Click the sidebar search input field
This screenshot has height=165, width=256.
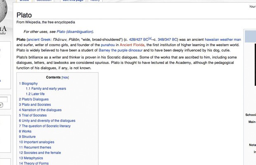[4, 99]
